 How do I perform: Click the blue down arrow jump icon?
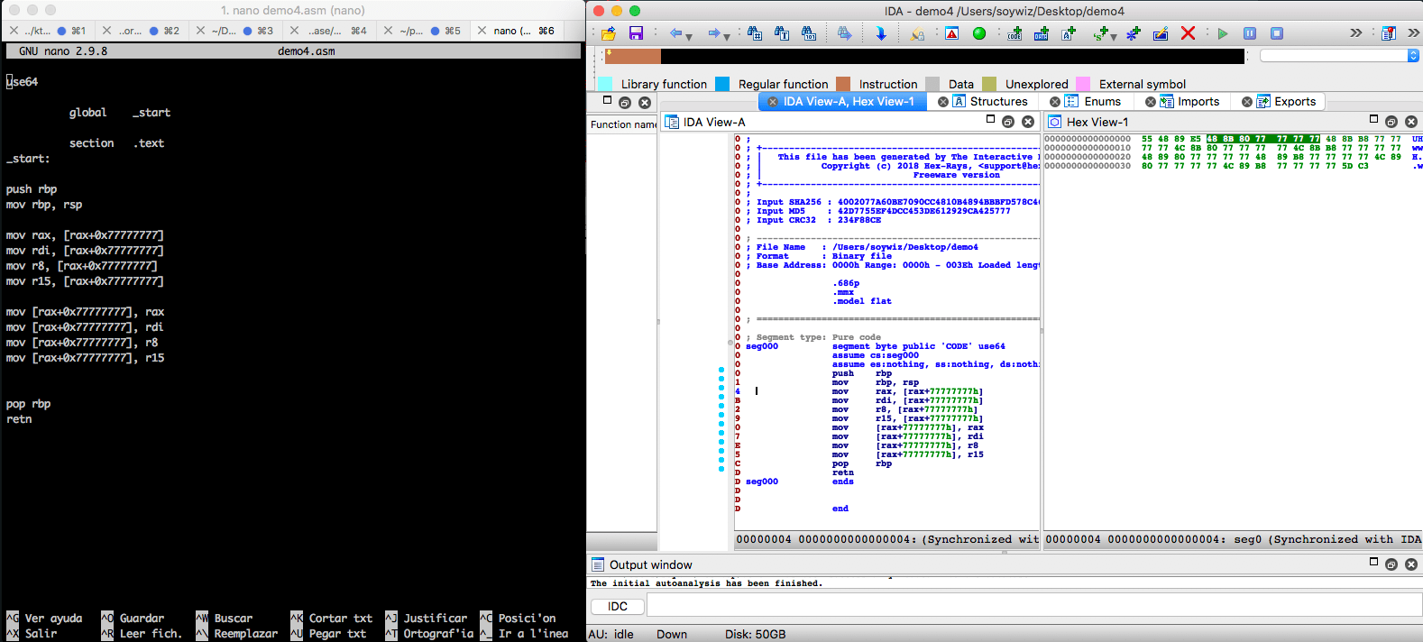tap(881, 33)
